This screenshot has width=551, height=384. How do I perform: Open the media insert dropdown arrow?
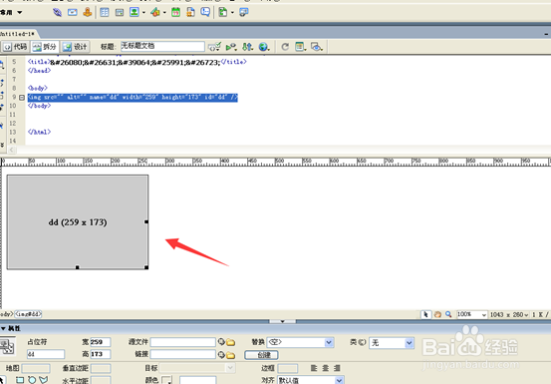coord(164,13)
